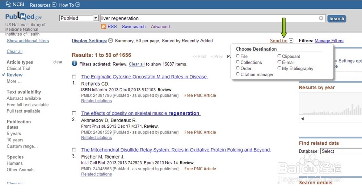
Task: Click the Display Settings link
Action: point(89,40)
